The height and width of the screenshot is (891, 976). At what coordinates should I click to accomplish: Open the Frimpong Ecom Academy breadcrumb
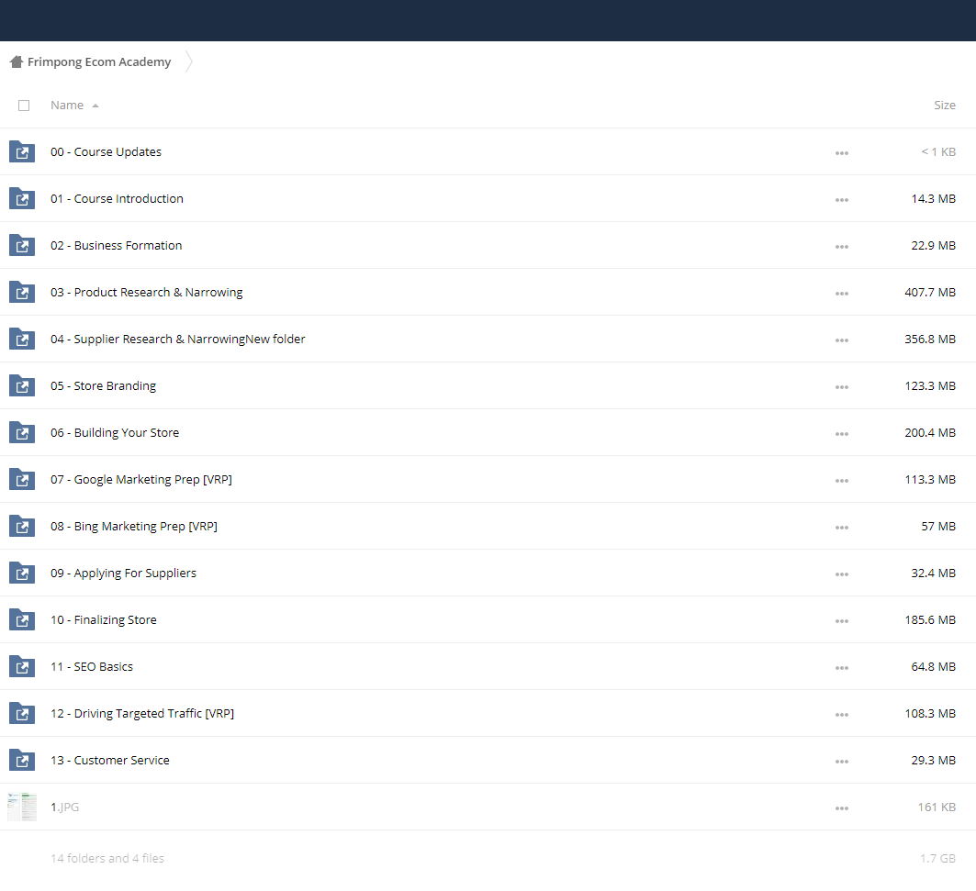pos(99,61)
